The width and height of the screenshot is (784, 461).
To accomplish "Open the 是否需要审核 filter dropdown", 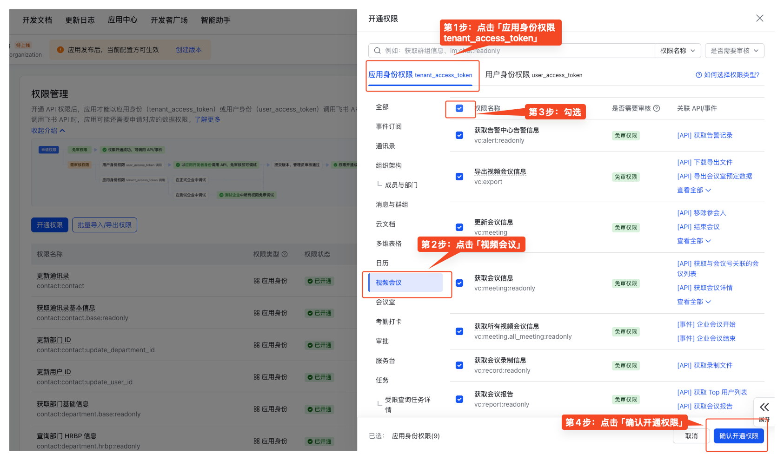I will pos(734,51).
